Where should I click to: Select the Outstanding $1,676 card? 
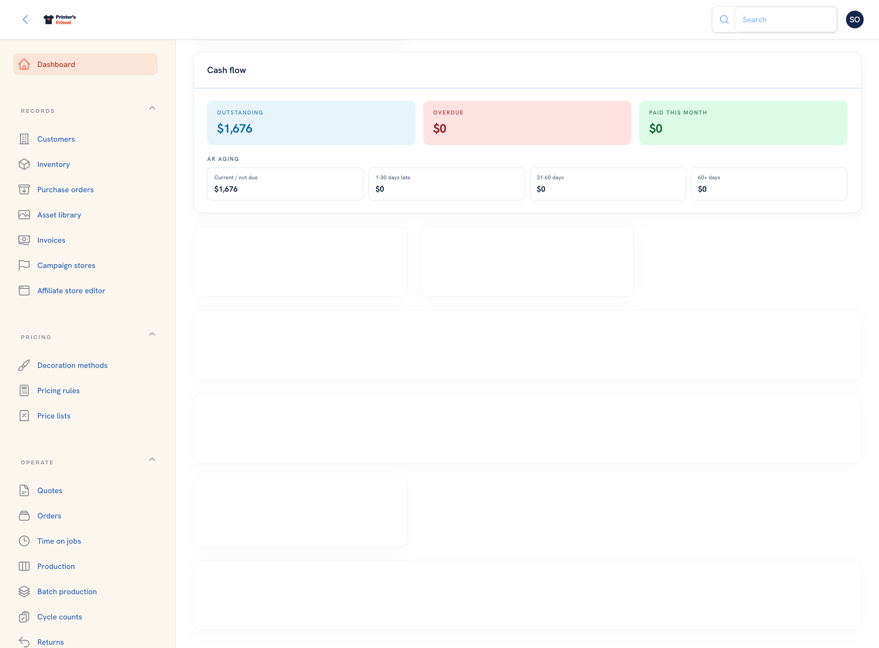311,123
